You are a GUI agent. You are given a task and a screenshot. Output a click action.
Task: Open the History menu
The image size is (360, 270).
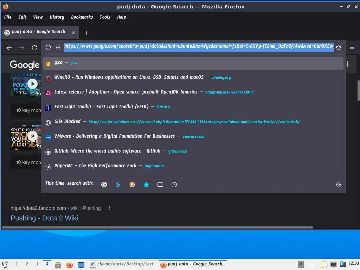point(57,17)
